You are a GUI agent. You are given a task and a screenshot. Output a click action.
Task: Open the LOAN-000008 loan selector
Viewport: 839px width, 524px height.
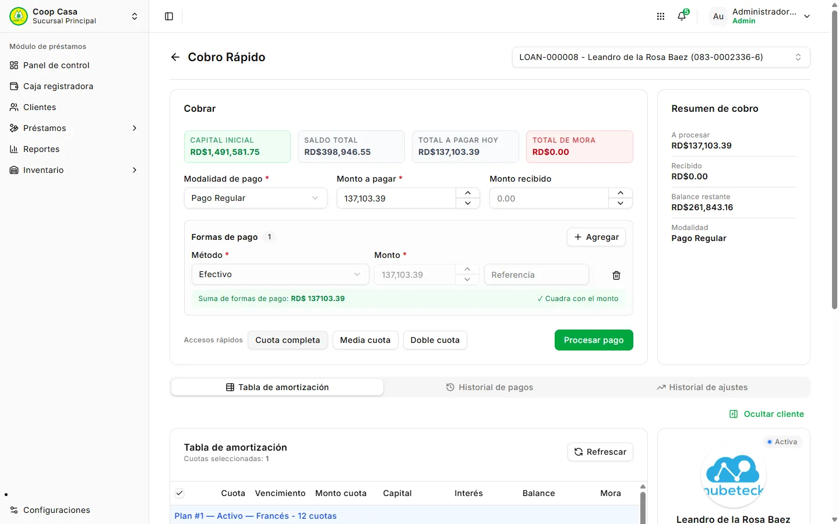[661, 57]
